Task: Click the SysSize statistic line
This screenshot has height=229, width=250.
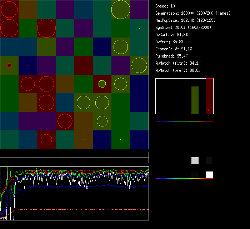Action: click(183, 28)
